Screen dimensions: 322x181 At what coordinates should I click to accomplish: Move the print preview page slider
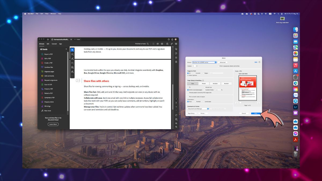click(240, 103)
